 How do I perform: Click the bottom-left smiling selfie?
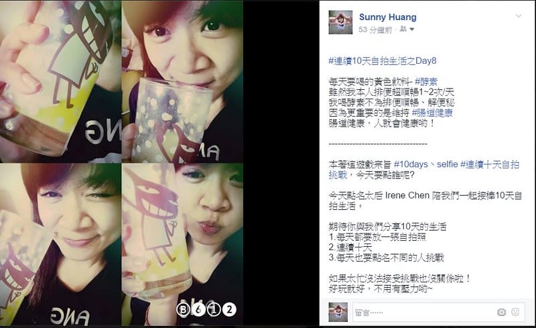coord(60,244)
